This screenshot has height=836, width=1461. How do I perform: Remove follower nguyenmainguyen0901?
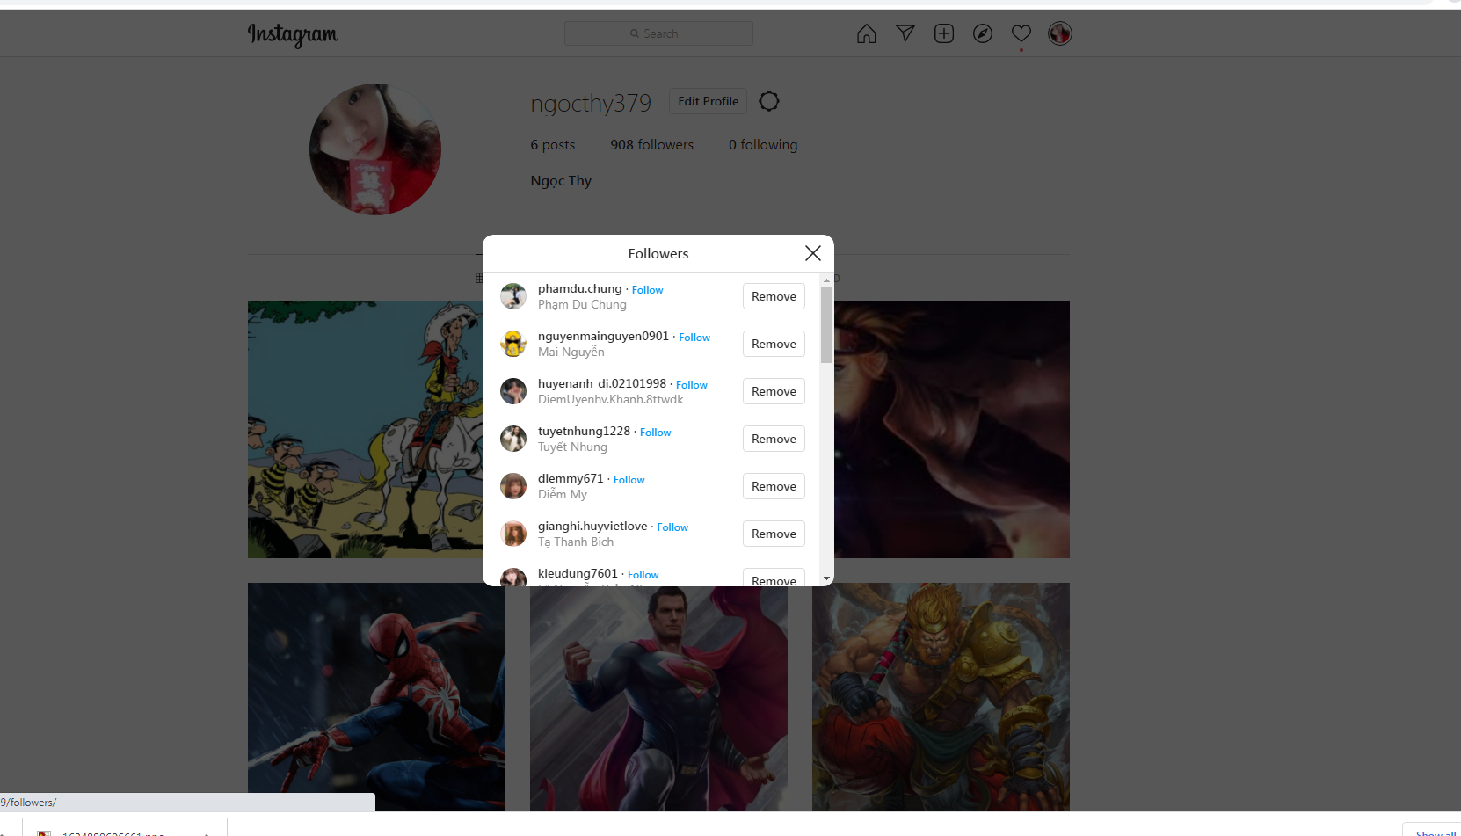pyautogui.click(x=774, y=344)
